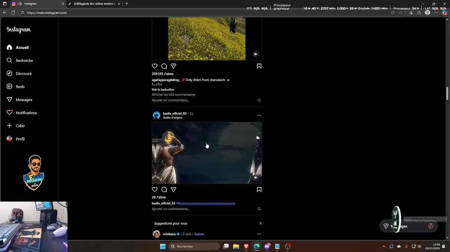Open Brave browser from the taskbar

click(x=246, y=246)
